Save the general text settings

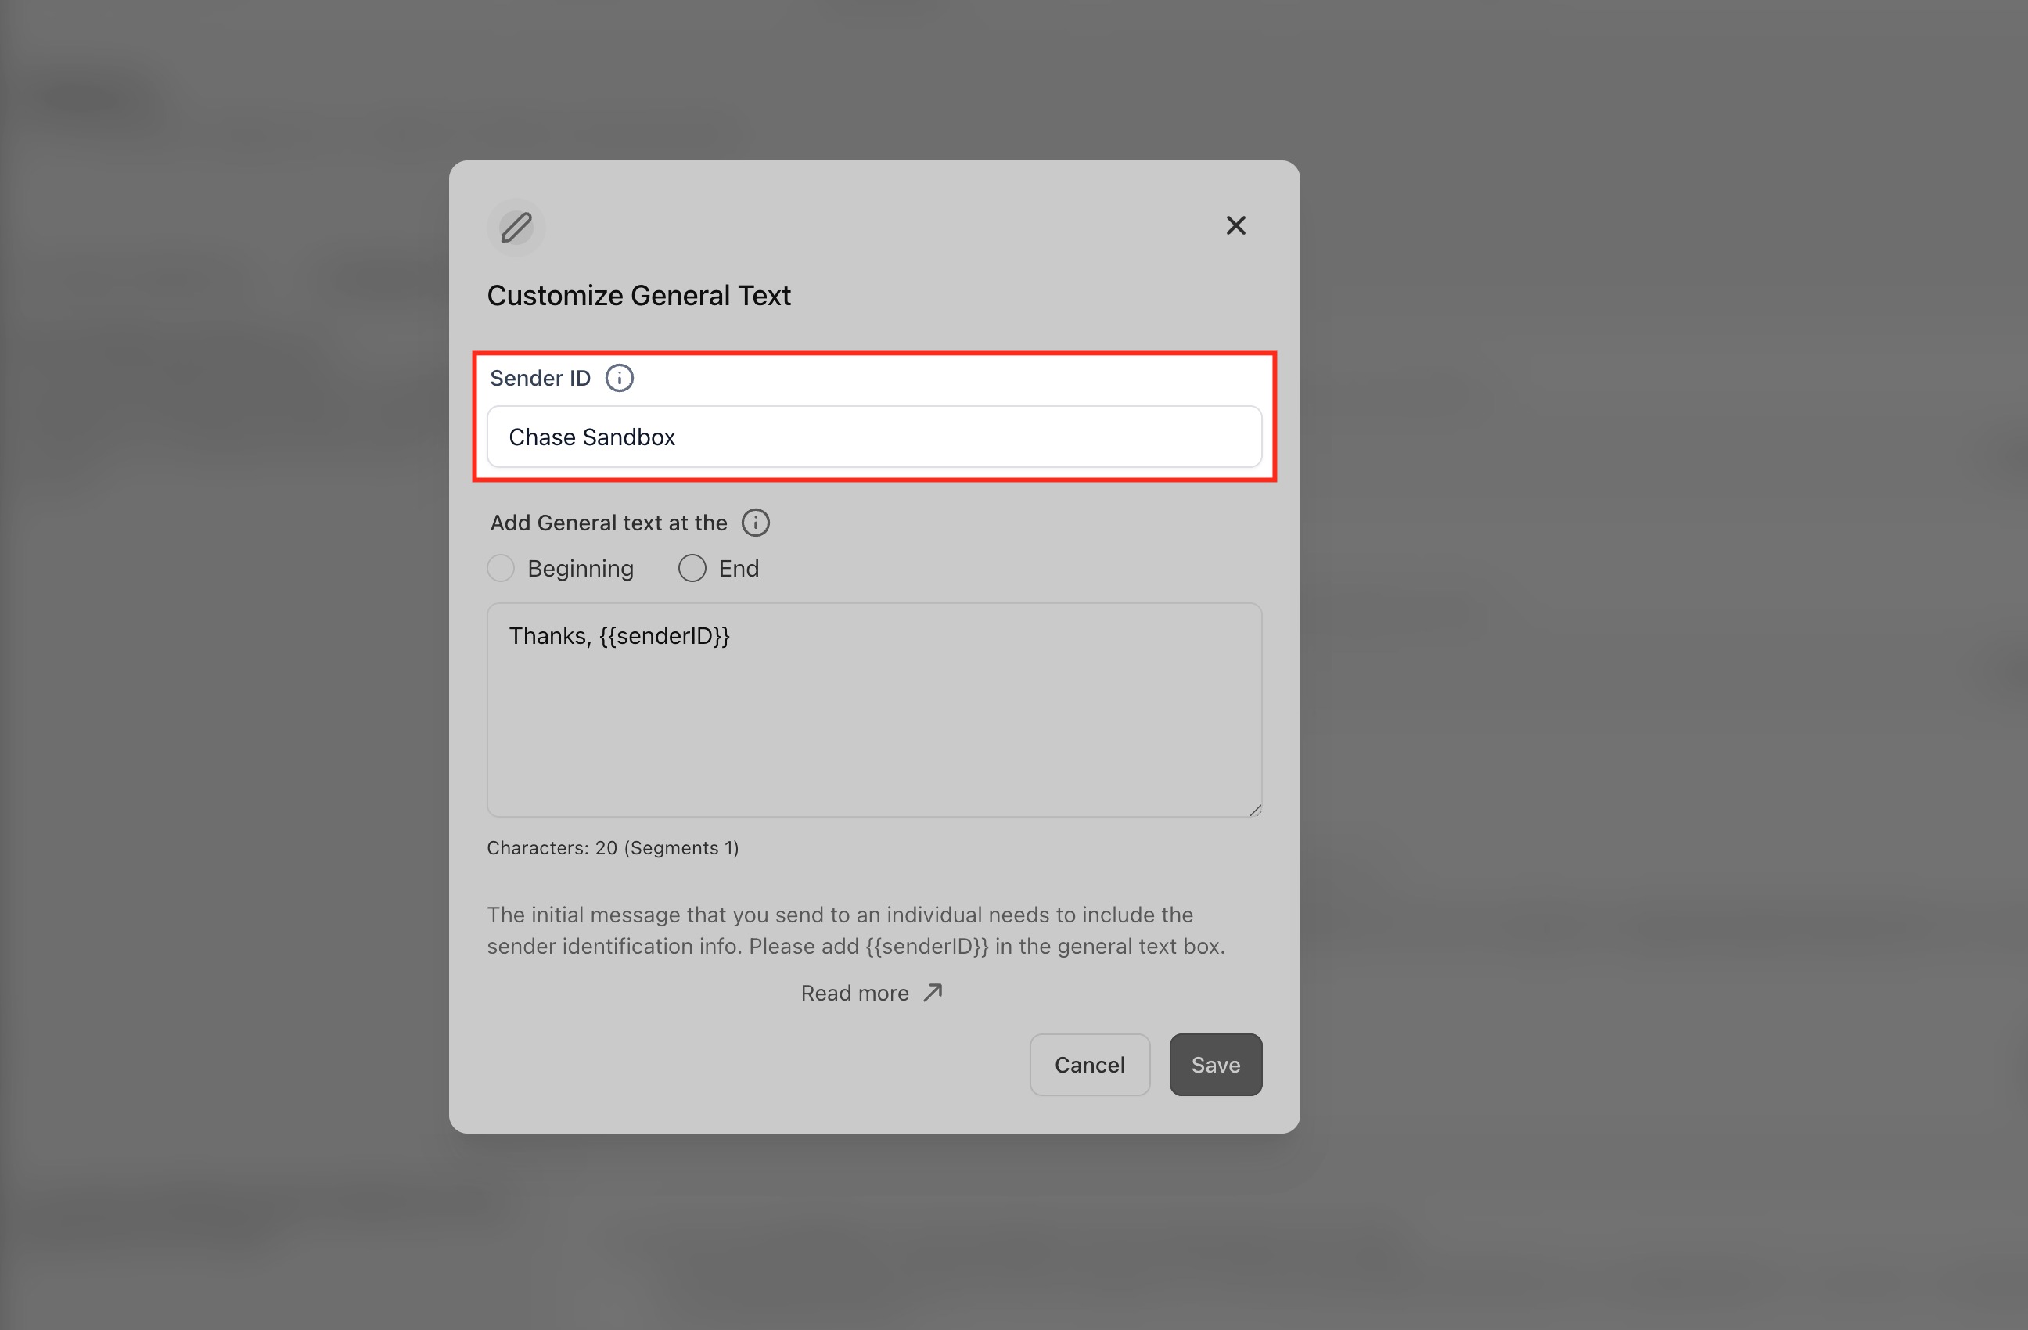(x=1215, y=1065)
